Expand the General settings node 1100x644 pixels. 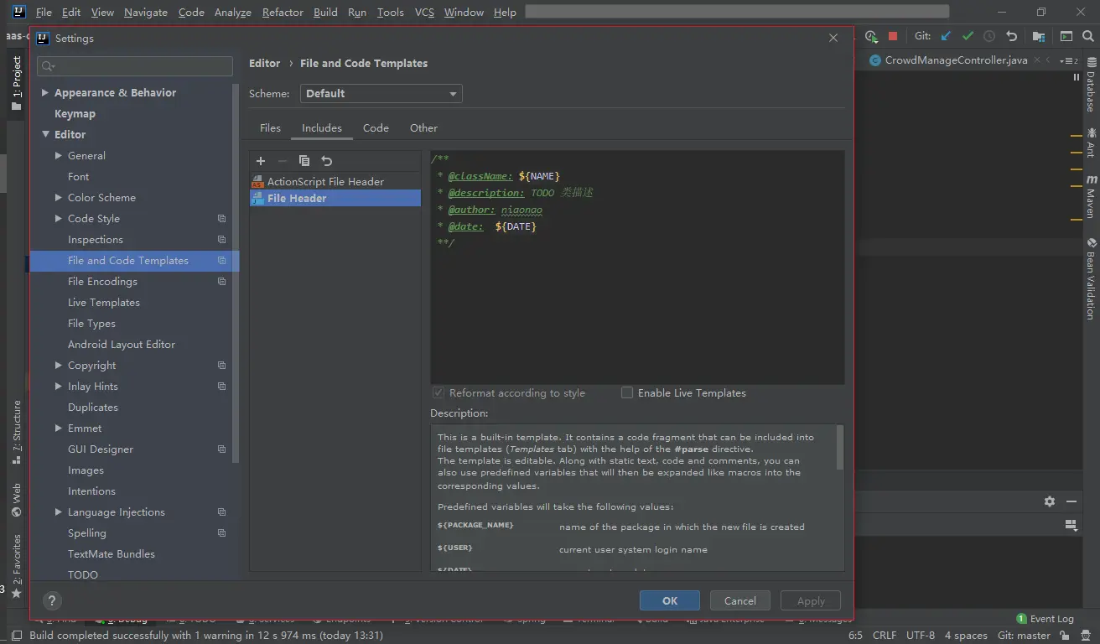[59, 156]
